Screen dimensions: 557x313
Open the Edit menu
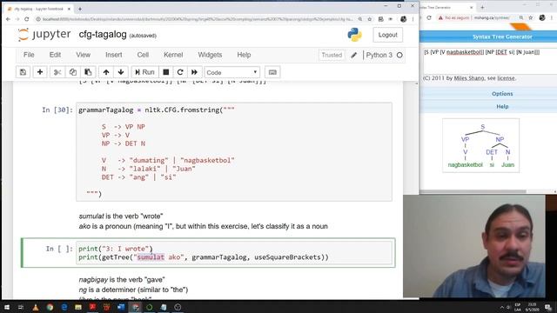55,55
